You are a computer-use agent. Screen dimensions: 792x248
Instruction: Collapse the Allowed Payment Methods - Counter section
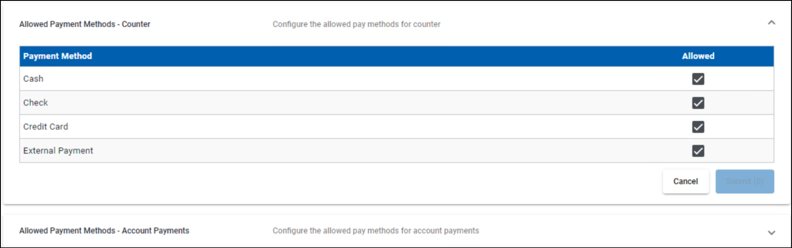pyautogui.click(x=771, y=23)
